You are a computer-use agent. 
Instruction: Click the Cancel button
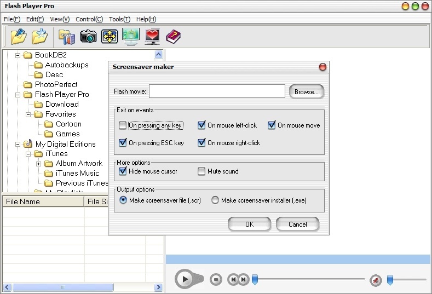[297, 224]
